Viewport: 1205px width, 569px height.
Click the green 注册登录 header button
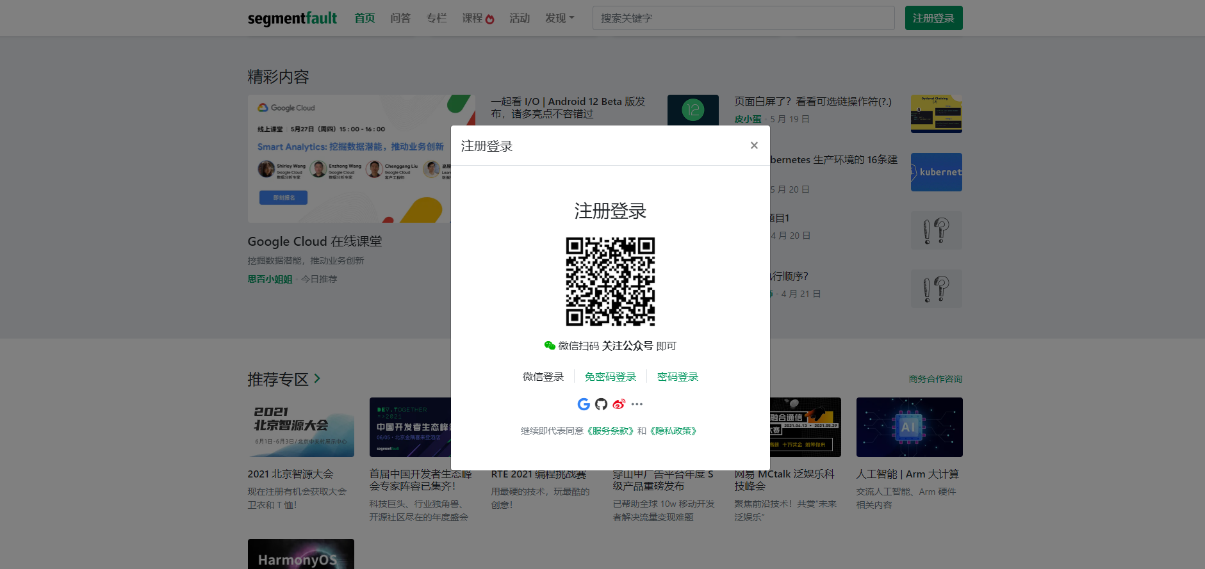(x=933, y=18)
